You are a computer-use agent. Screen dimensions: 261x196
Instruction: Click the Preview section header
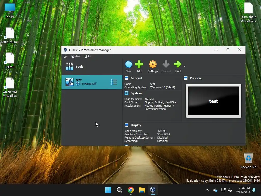click(x=195, y=78)
